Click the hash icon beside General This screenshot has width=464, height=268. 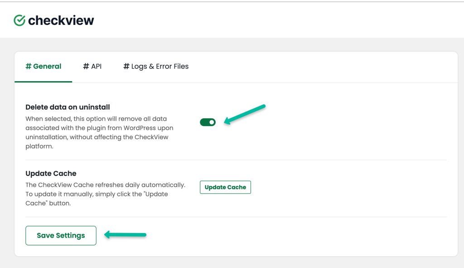click(29, 66)
